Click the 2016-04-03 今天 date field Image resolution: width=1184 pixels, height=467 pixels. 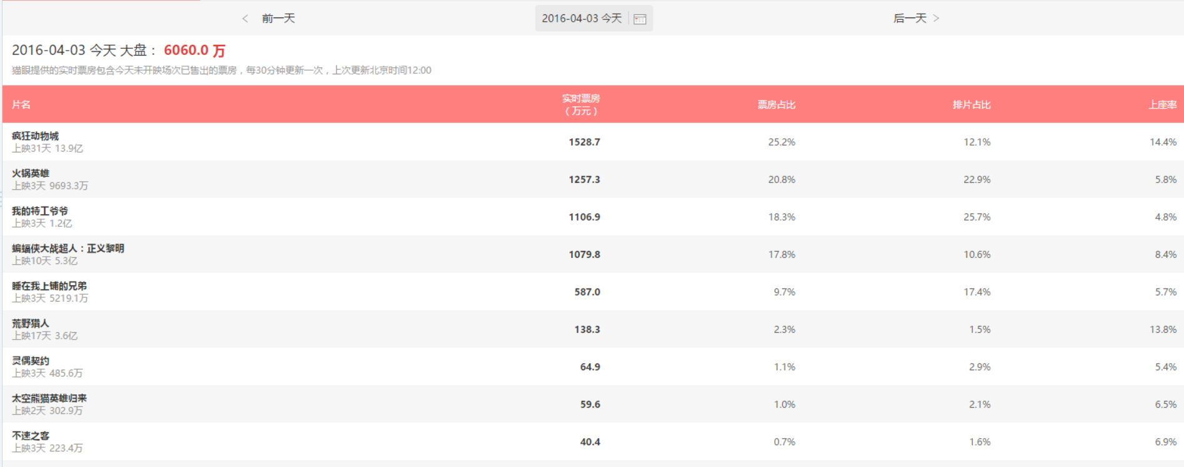[x=582, y=19]
